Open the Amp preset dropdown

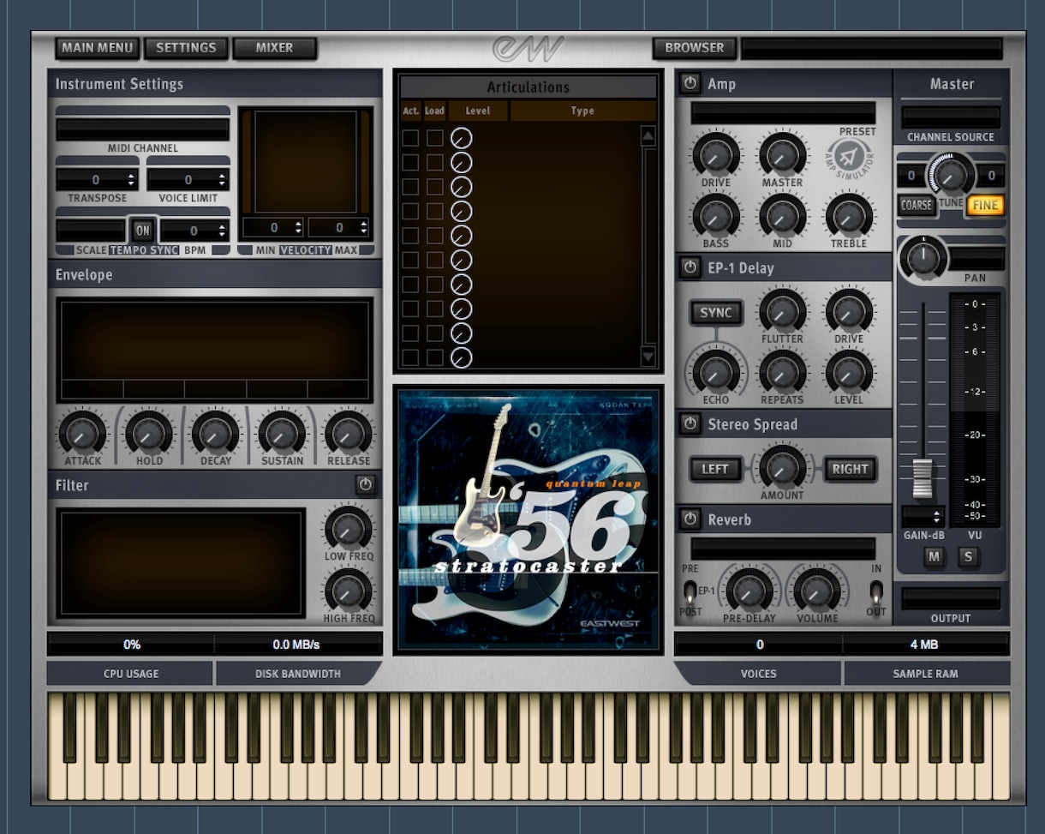[783, 113]
